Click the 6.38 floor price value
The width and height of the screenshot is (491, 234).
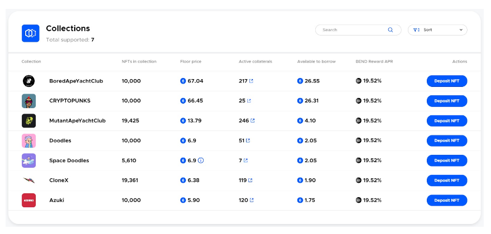point(194,181)
